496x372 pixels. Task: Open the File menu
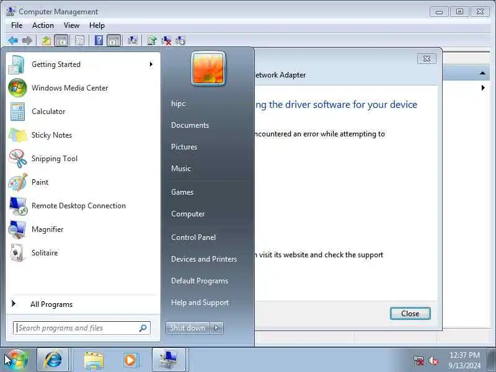coord(17,25)
